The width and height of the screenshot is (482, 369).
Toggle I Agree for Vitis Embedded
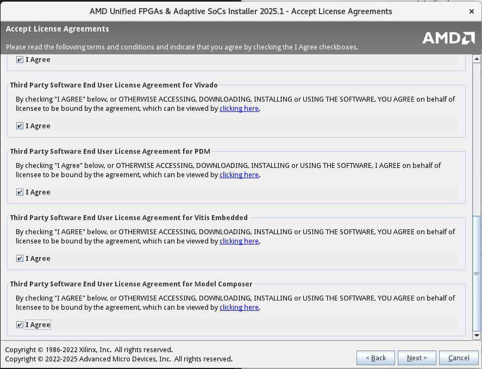(20, 259)
